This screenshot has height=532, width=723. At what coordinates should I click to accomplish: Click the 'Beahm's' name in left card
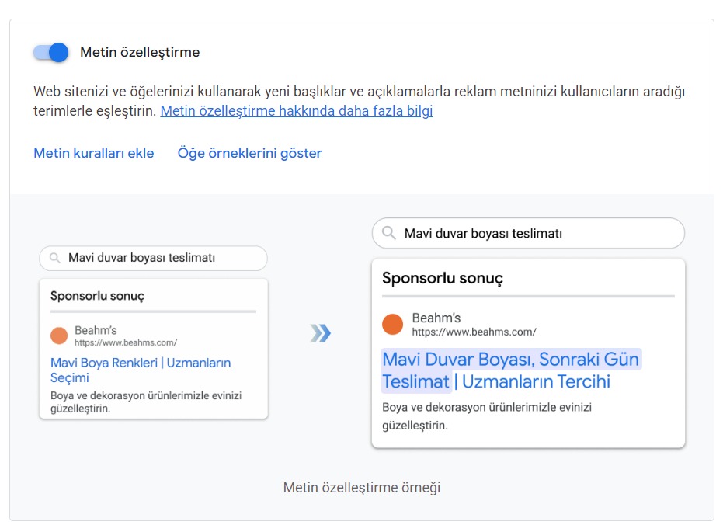pyautogui.click(x=96, y=330)
